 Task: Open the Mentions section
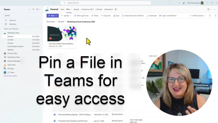(13, 24)
